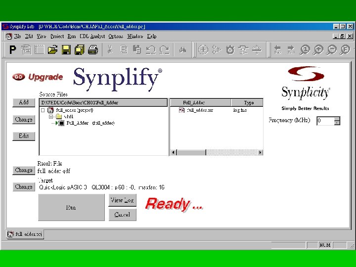Click the Edit source button
356x267 pixels.
(x=24, y=136)
